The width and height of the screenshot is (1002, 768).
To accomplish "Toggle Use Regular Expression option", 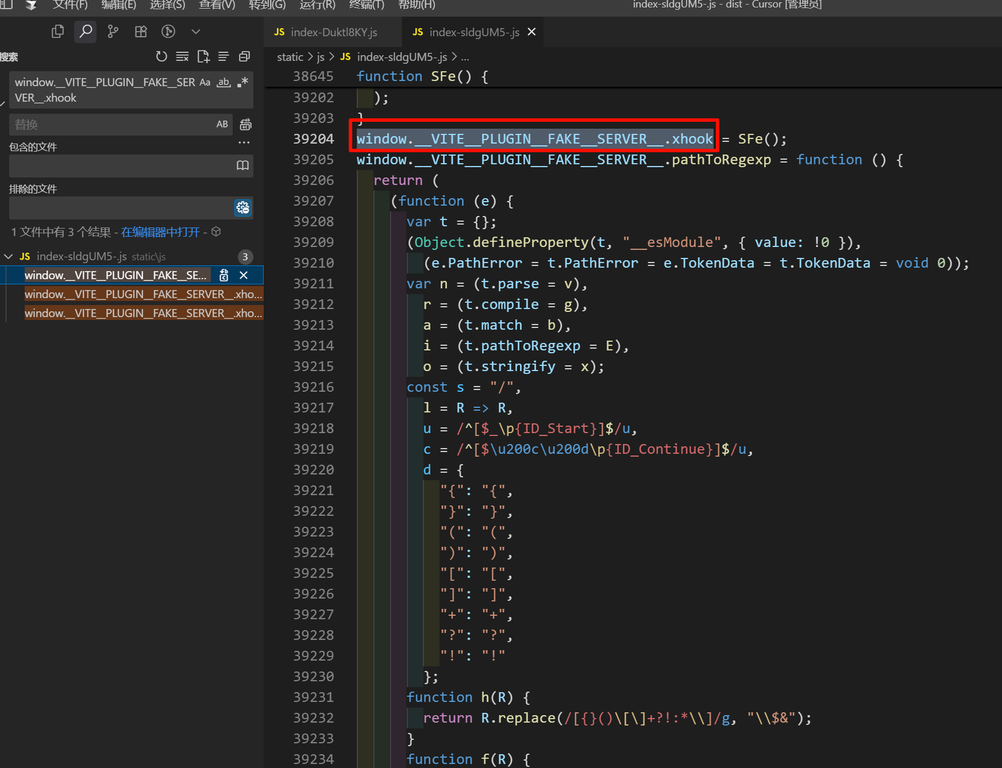I will [x=242, y=82].
